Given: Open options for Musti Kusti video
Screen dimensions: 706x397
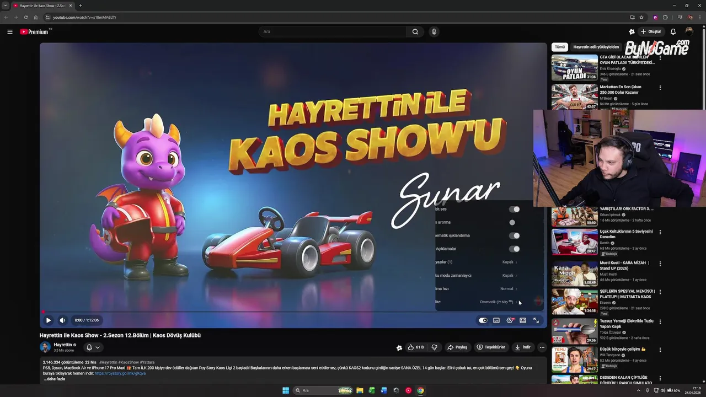Looking at the screenshot, I should (x=660, y=264).
